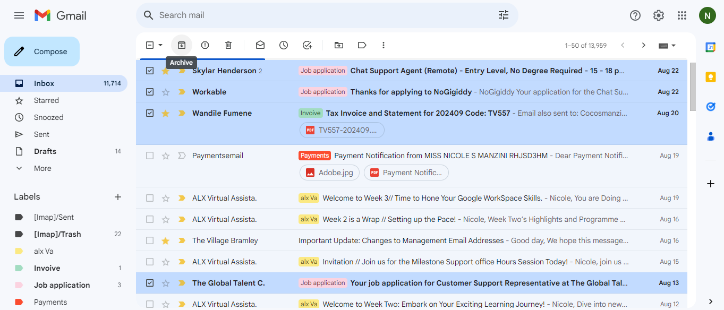Open the Drafts folder
The height and width of the screenshot is (310, 724).
[x=45, y=151]
